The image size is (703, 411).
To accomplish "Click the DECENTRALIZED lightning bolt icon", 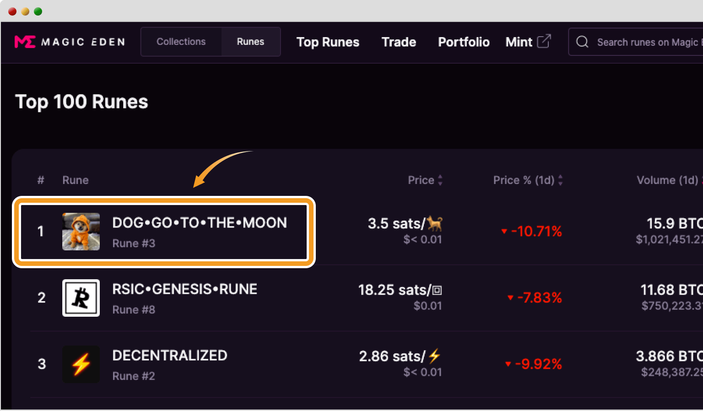I will 81,364.
